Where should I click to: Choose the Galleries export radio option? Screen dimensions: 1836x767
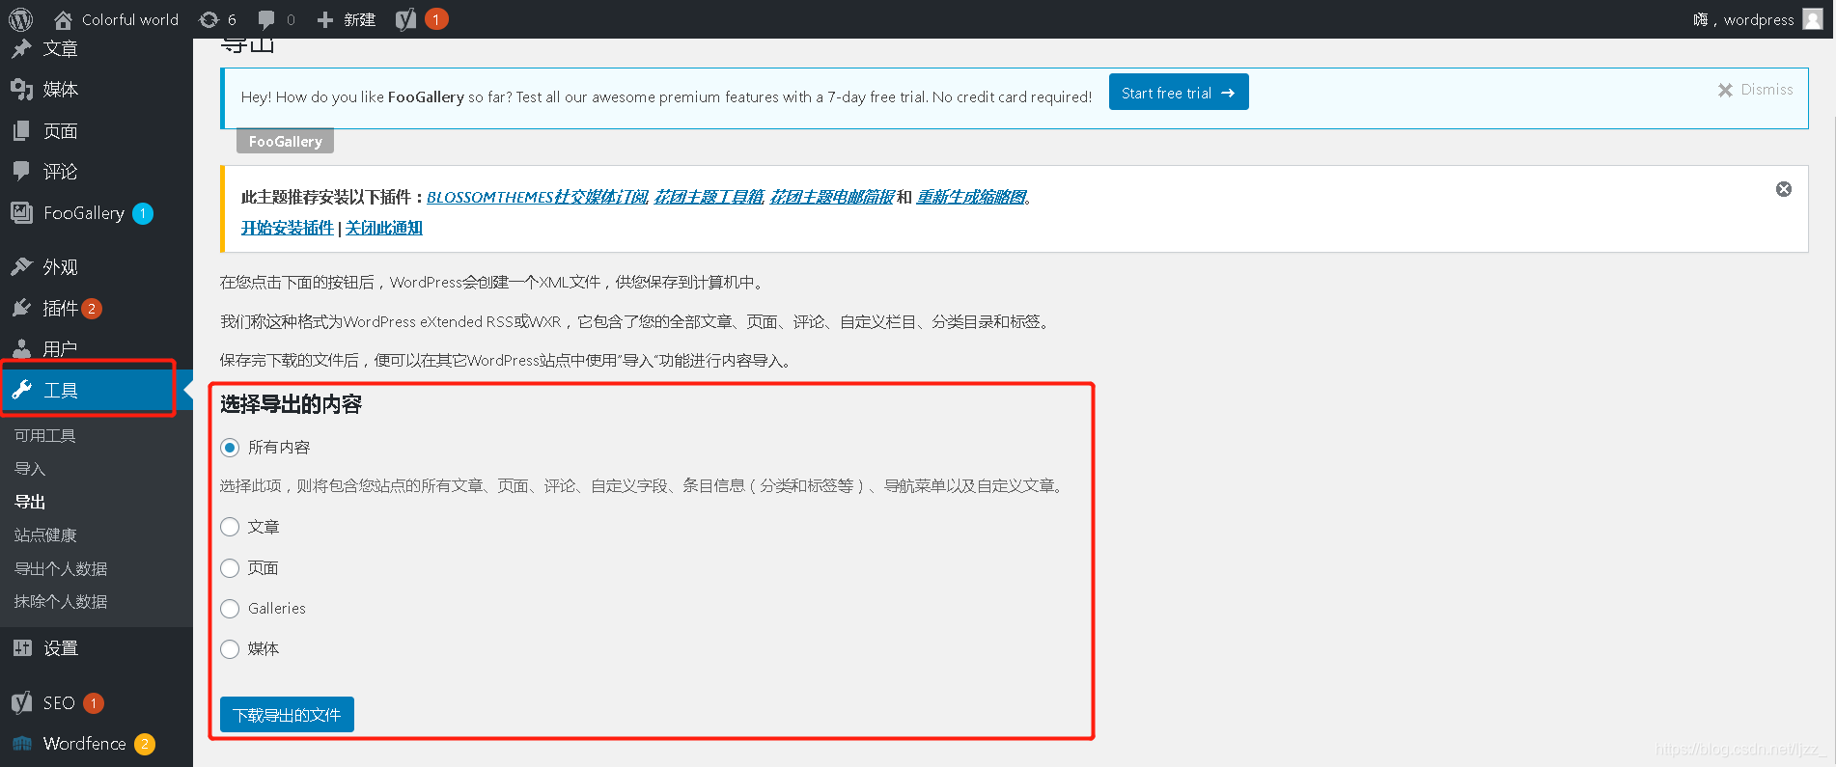[x=230, y=609]
